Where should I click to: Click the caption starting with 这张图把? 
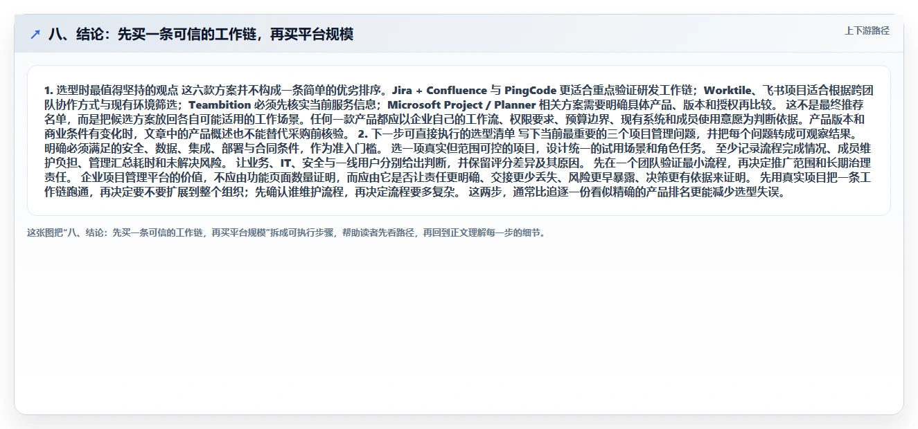286,232
